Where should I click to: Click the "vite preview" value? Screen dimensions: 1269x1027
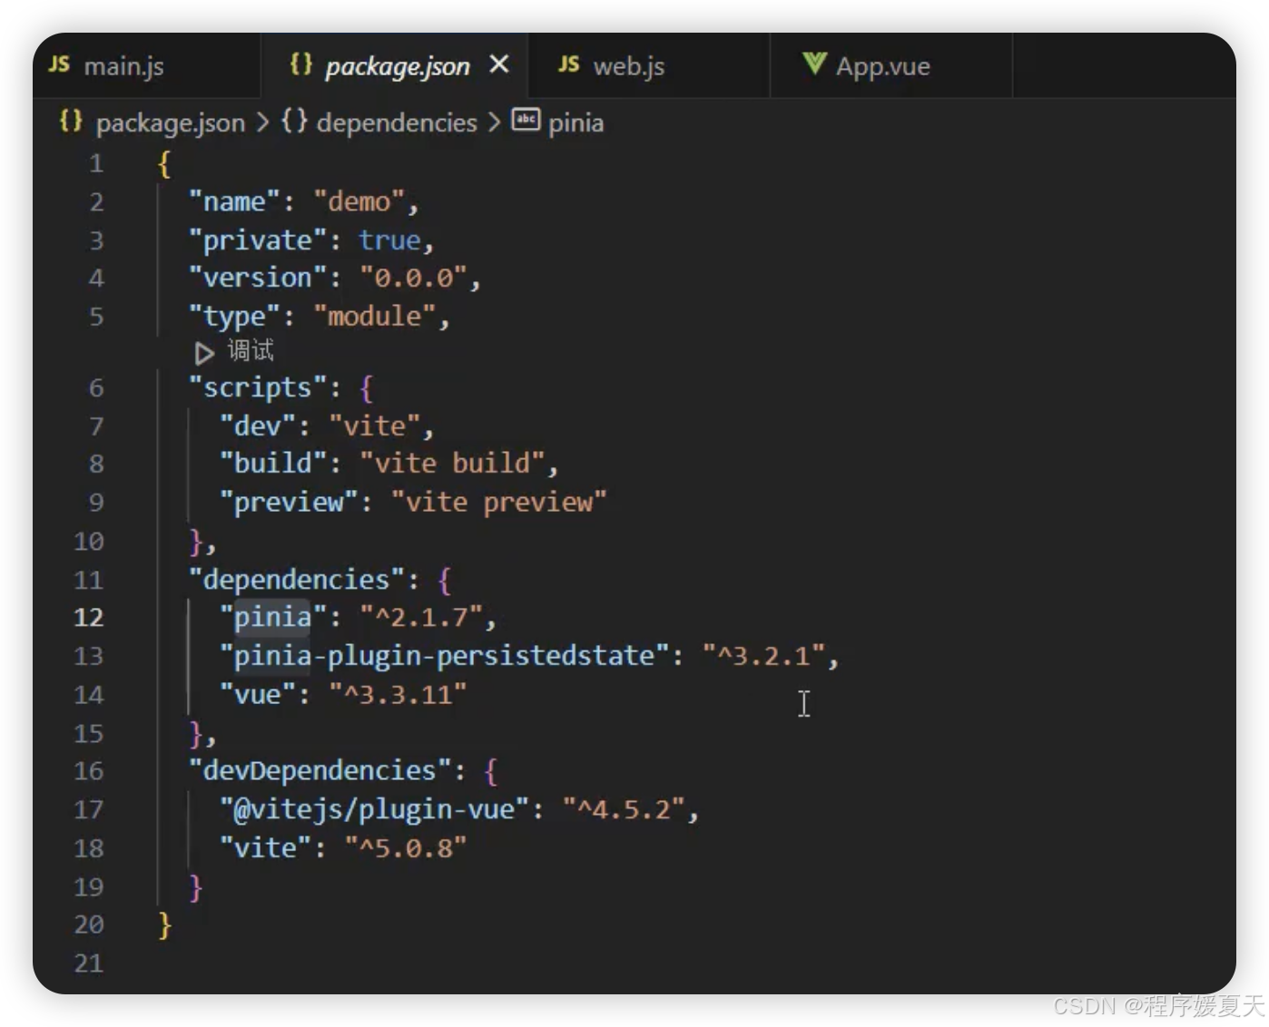498,502
